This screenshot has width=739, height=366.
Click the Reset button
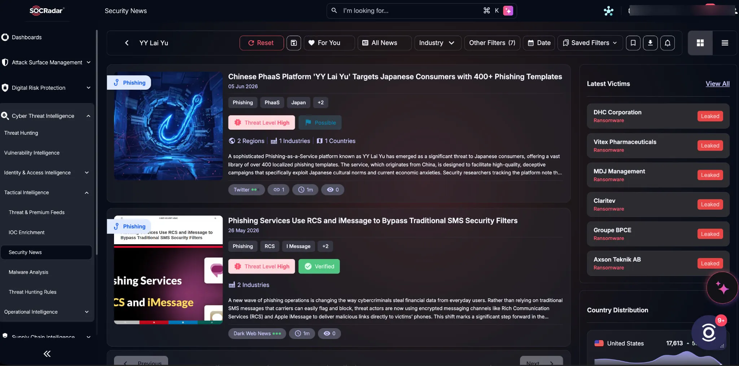[262, 43]
